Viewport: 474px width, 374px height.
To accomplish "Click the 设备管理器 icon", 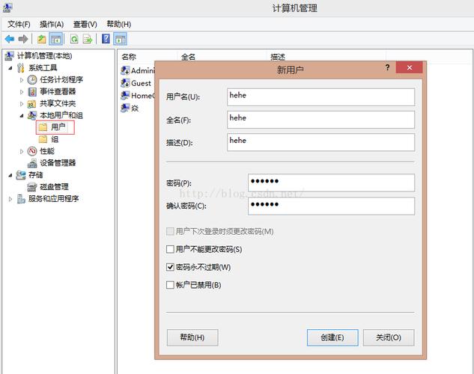I will point(32,163).
